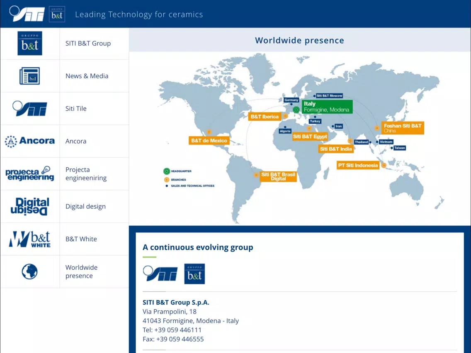The height and width of the screenshot is (353, 471).
Task: Select the PT Siti Indonesia branch label
Action: pyautogui.click(x=358, y=165)
